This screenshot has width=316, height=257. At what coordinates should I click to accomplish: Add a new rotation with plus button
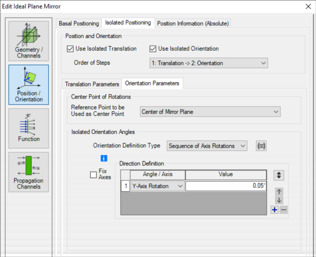click(x=274, y=210)
